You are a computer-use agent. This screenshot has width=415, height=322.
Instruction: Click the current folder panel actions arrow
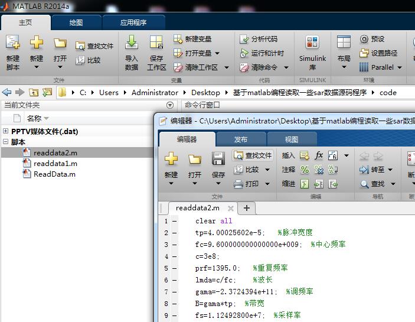tap(170, 105)
